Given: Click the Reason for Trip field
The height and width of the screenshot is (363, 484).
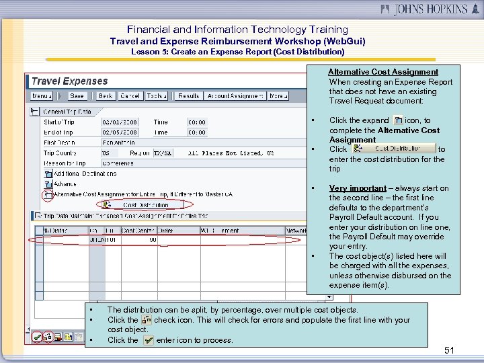Looking at the screenshot, I should tap(204, 163).
